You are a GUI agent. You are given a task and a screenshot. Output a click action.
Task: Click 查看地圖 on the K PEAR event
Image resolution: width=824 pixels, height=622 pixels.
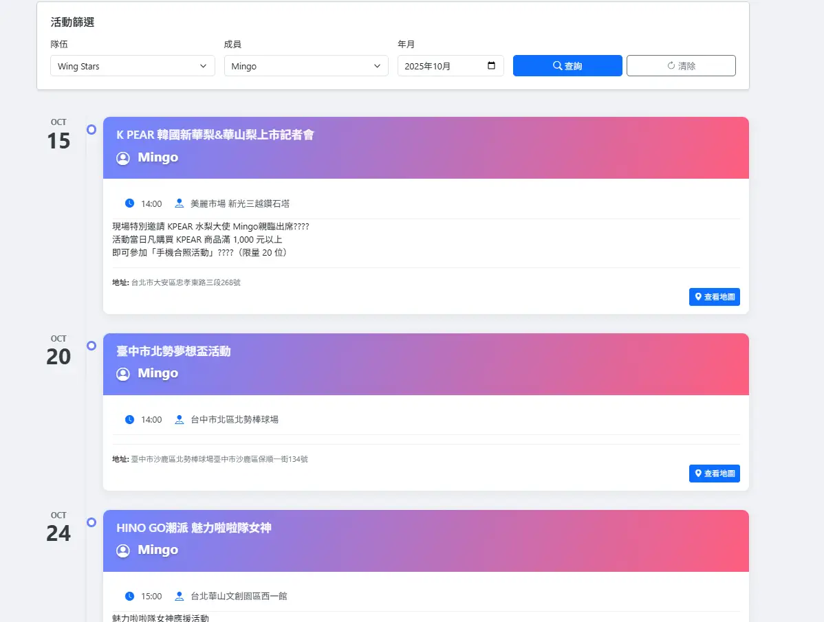tap(714, 297)
